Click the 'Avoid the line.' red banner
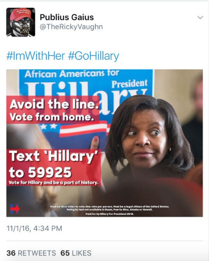This screenshot has height=261, width=209. [x=53, y=110]
